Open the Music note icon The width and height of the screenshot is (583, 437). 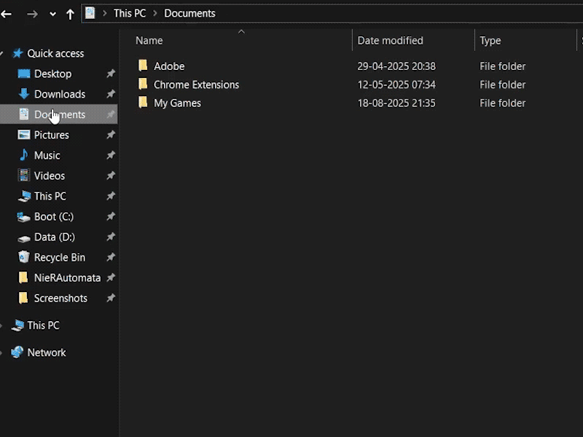tap(24, 155)
